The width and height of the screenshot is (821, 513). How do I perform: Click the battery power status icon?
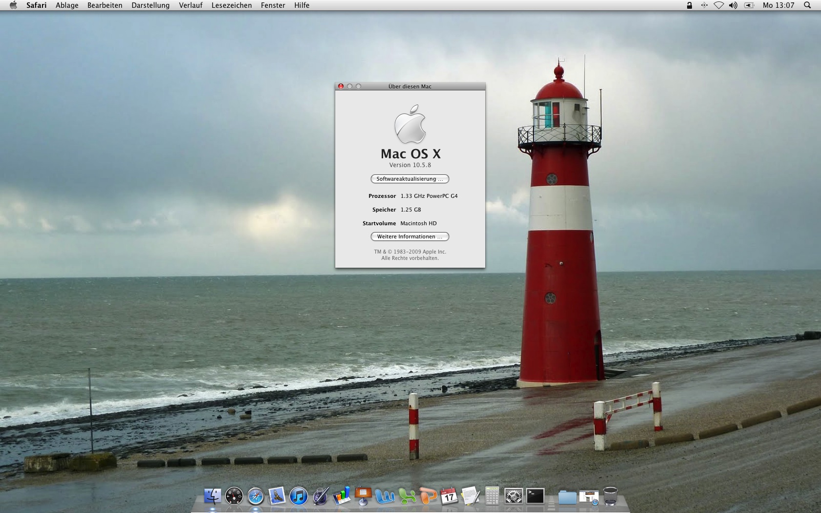pyautogui.click(x=749, y=5)
